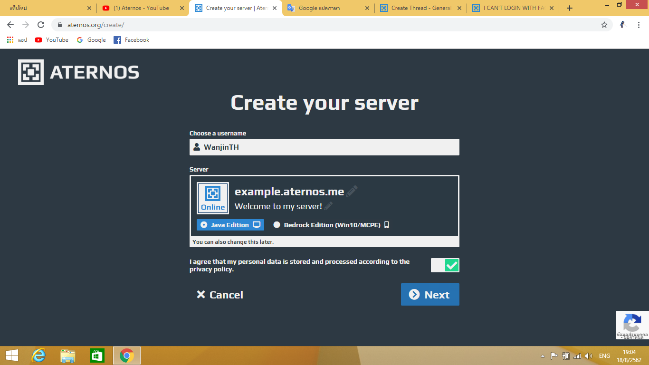Click the server Online status thumbnail
Screen dimensions: 649x365
click(213, 198)
